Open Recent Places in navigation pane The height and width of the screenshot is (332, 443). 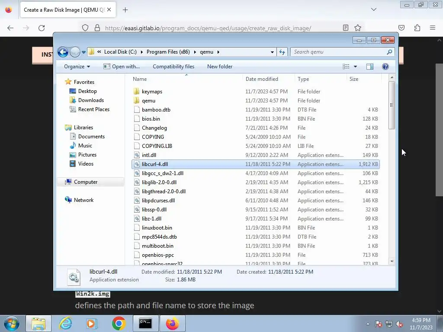93,109
